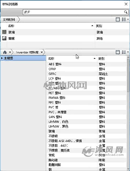
Task: Select the 文档材料 breadcrumb
Action: pos(9,20)
